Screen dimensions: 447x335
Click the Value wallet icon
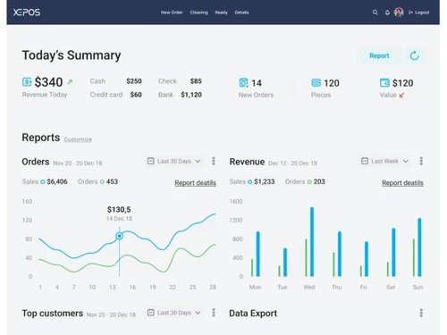[x=384, y=82]
